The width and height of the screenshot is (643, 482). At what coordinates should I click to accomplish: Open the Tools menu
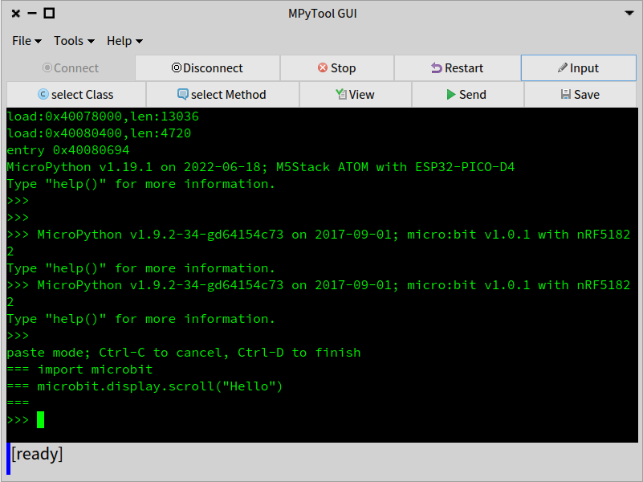74,41
